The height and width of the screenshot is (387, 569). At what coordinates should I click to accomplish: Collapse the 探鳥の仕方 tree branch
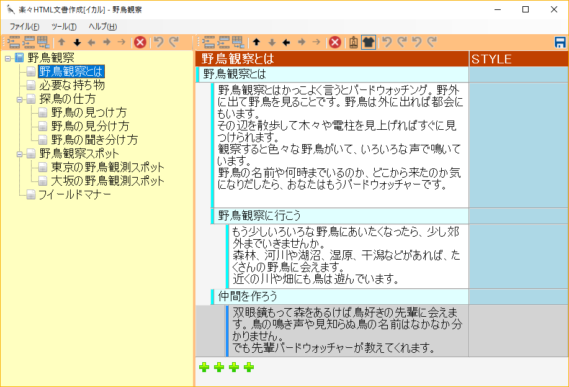coord(20,99)
